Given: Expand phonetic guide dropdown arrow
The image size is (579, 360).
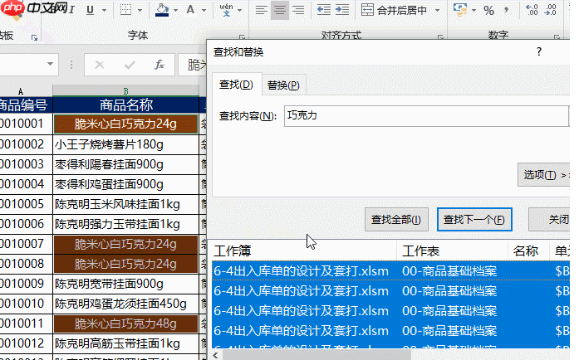Looking at the screenshot, I should tap(239, 10).
